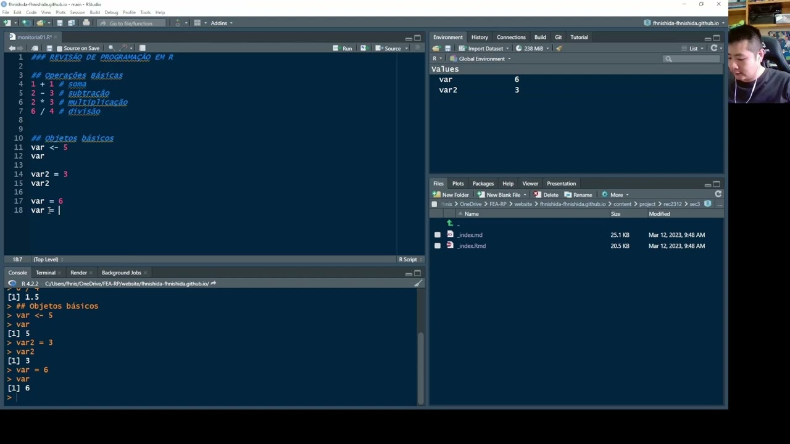Viewport: 790px width, 444px height.
Task: Click the Go to file/function field
Action: pos(131,23)
